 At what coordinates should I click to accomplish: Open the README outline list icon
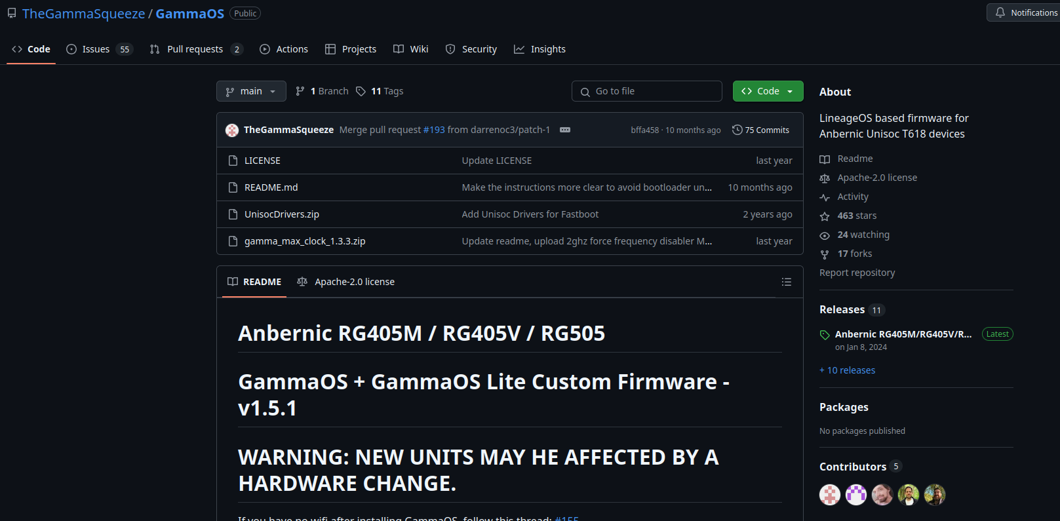[x=786, y=282]
